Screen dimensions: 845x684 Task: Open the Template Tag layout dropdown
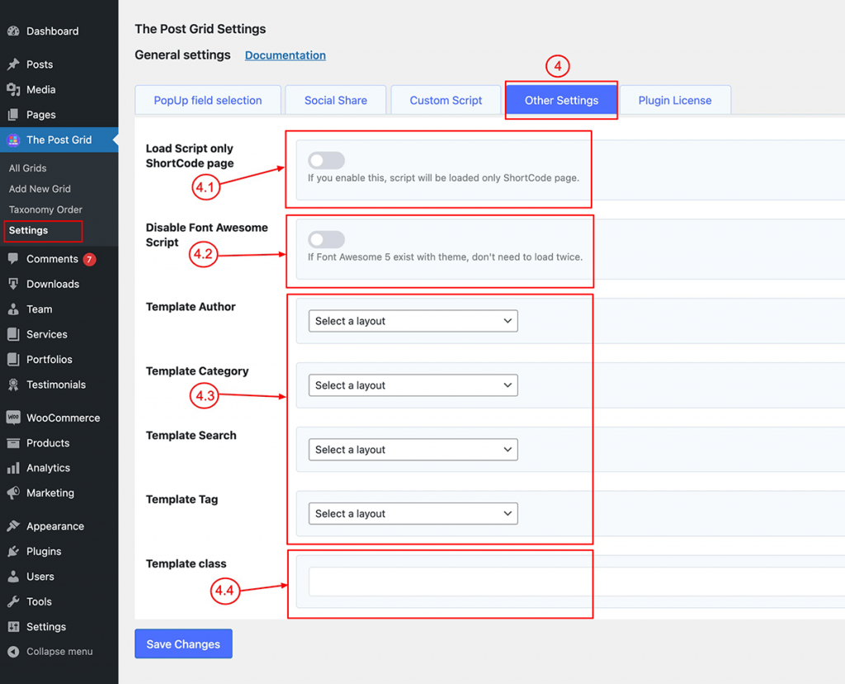click(x=413, y=514)
